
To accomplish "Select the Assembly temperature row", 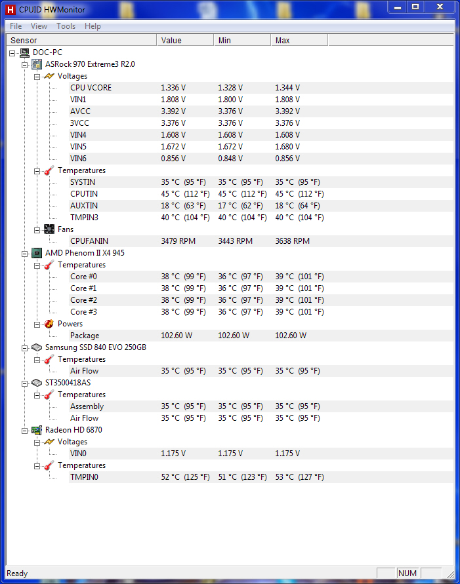I will click(261, 406).
